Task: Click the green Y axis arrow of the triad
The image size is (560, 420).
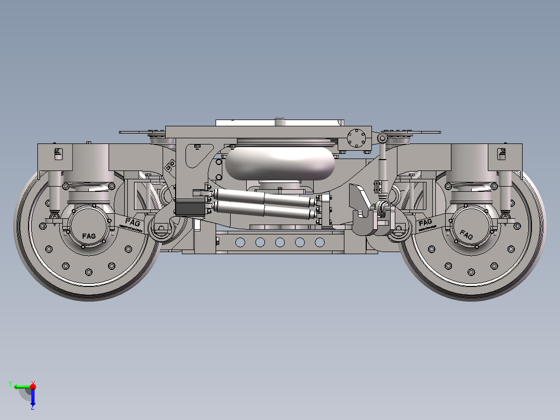Action: point(21,387)
